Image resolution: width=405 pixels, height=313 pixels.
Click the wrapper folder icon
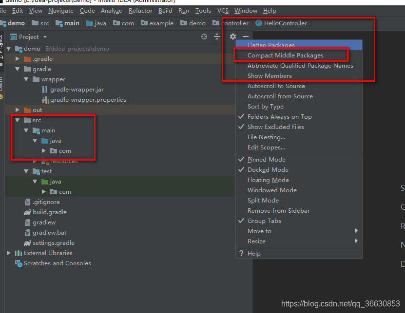[36, 79]
